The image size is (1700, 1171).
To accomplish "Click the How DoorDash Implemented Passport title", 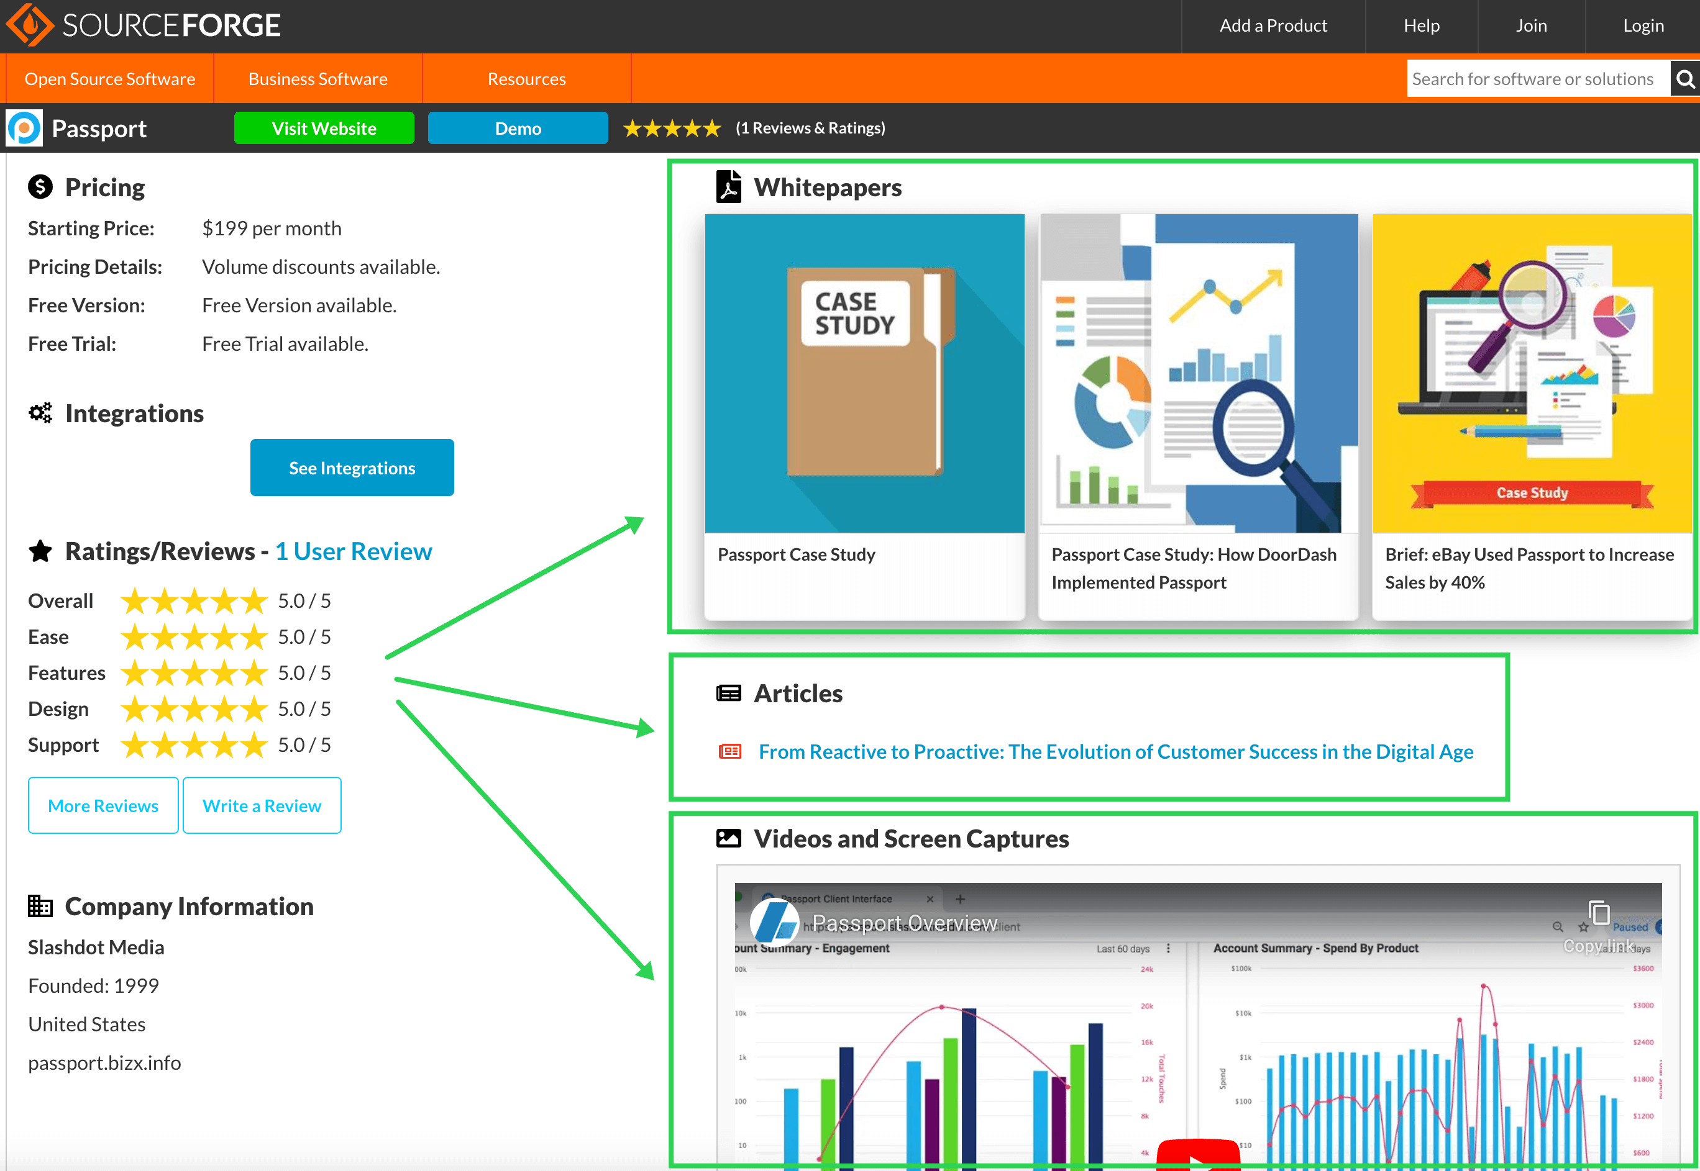I will coord(1194,569).
